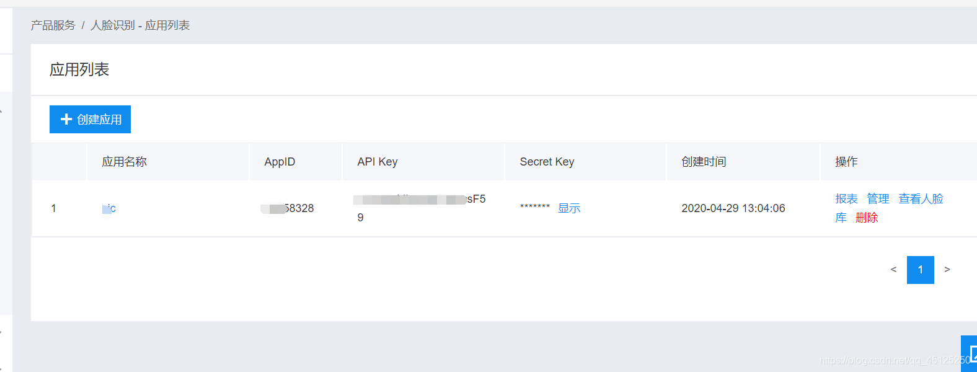The height and width of the screenshot is (372, 977).
Task: Click the 创建时间 column header
Action: coord(704,162)
